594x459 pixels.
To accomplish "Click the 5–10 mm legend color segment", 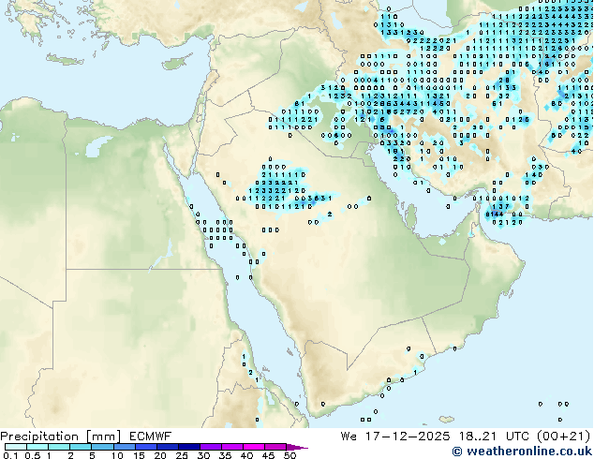I will click(102, 447).
